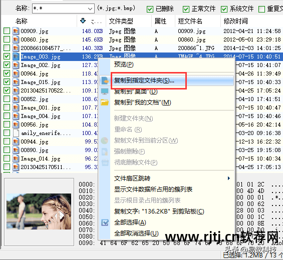The image size is (283, 260).
Task: Toggle the 正常文件 checkbox
Action: (x=186, y=9)
